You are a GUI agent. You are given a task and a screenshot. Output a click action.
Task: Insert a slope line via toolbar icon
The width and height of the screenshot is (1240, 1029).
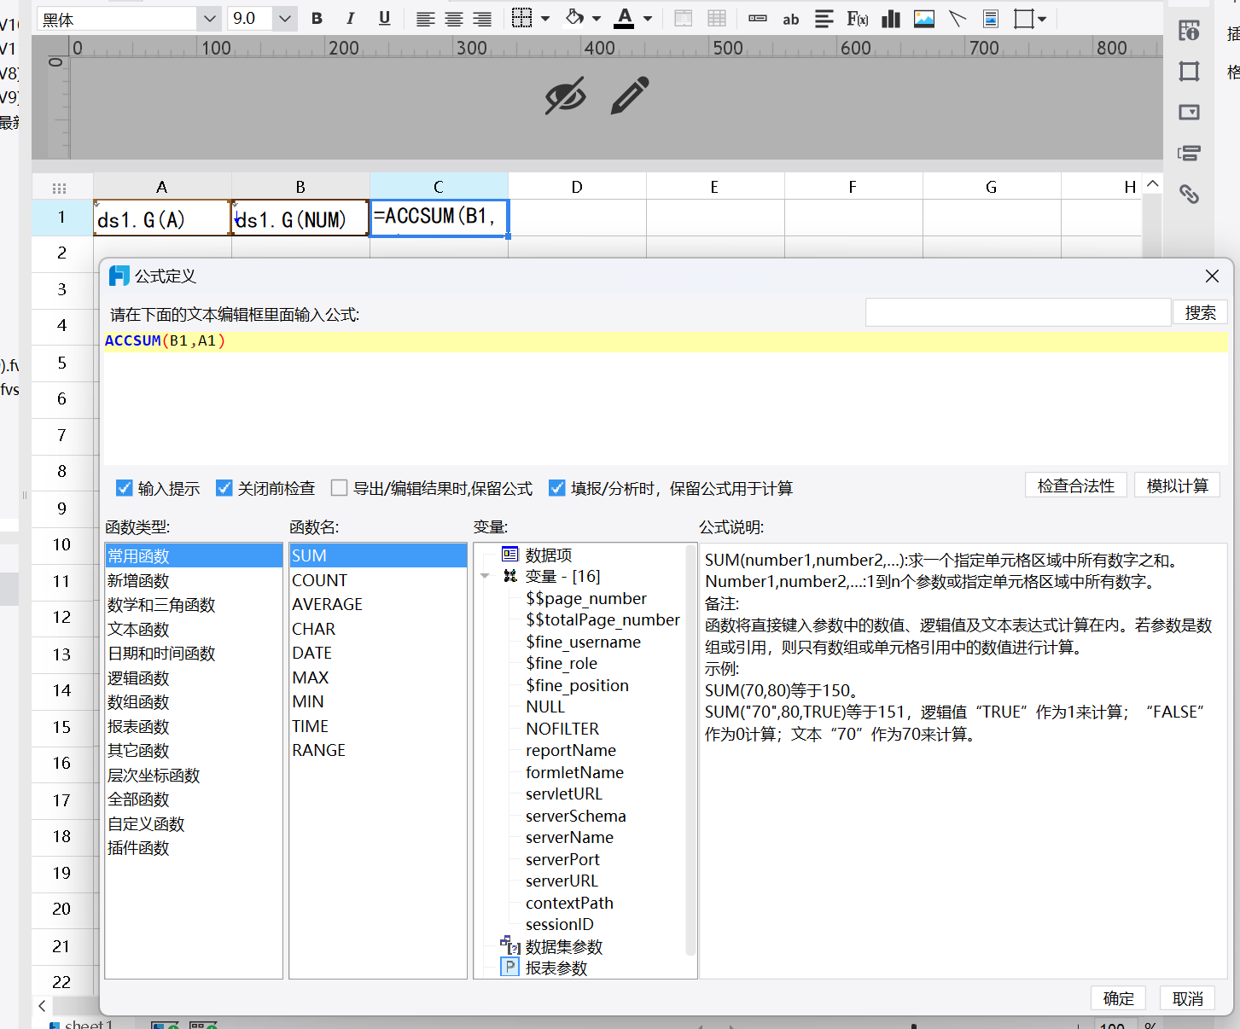tap(958, 19)
